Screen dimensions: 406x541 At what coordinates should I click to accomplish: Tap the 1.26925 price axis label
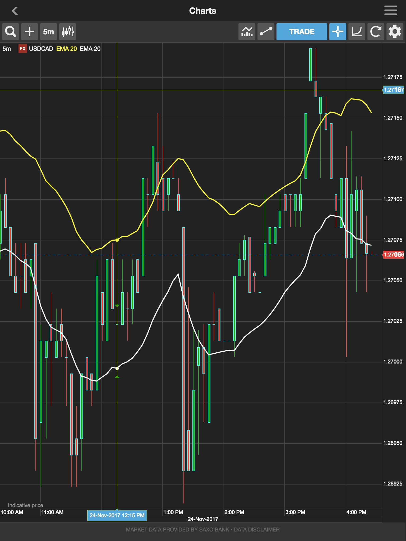click(x=393, y=484)
